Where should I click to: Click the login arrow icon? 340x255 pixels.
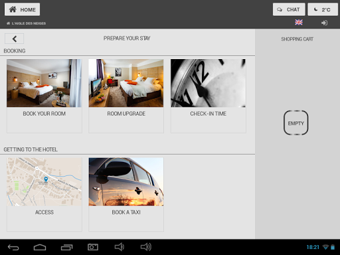pos(324,23)
